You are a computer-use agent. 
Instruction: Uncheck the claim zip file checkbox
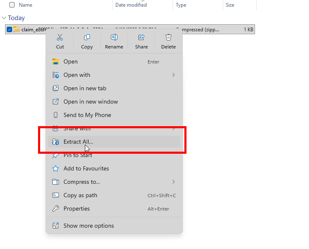tap(9, 29)
